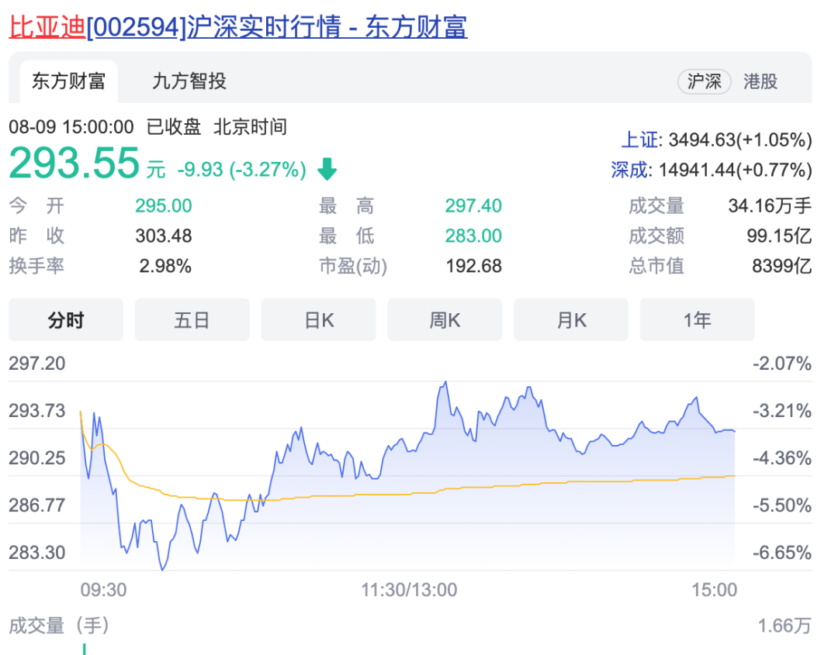Click the 换手率 value 2.98%
This screenshot has height=655, width=838.
point(165,266)
